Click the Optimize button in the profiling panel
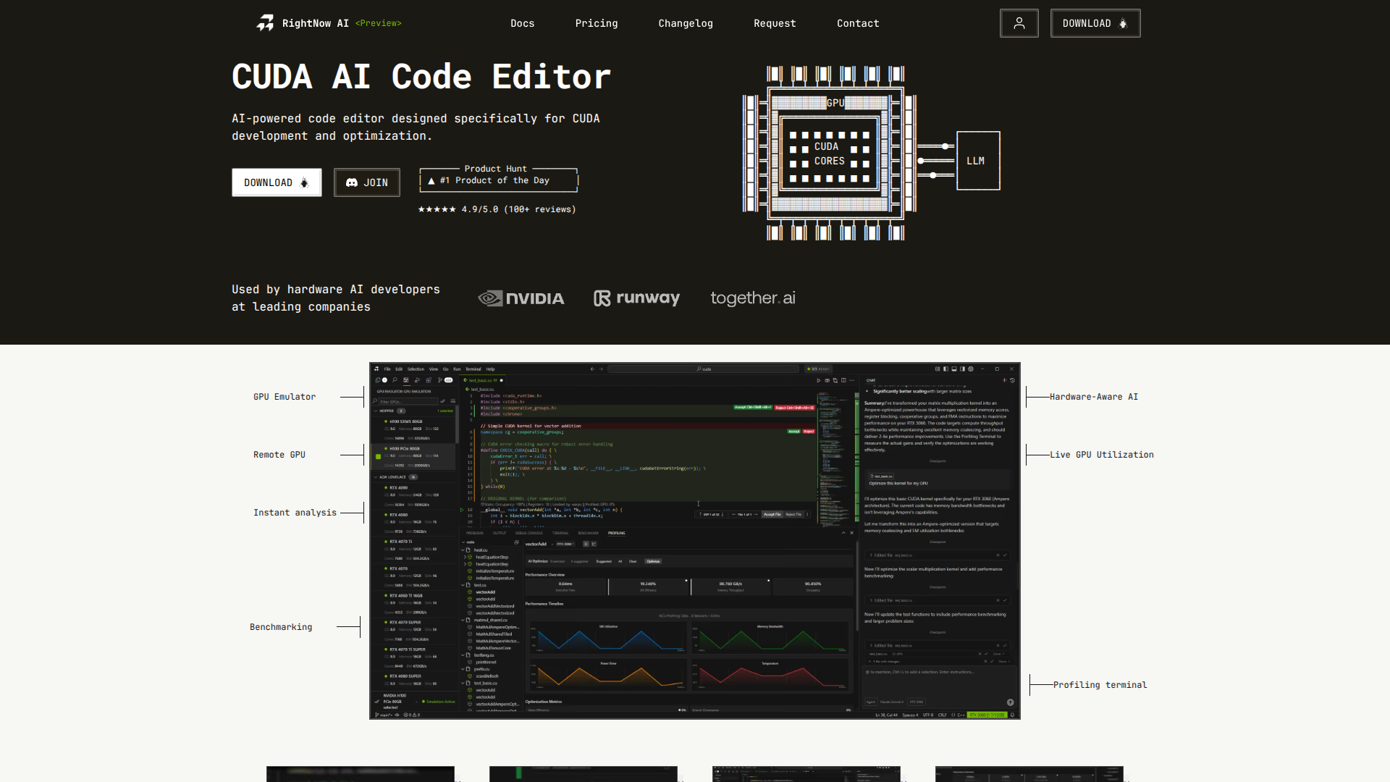1390x782 pixels. click(x=652, y=561)
